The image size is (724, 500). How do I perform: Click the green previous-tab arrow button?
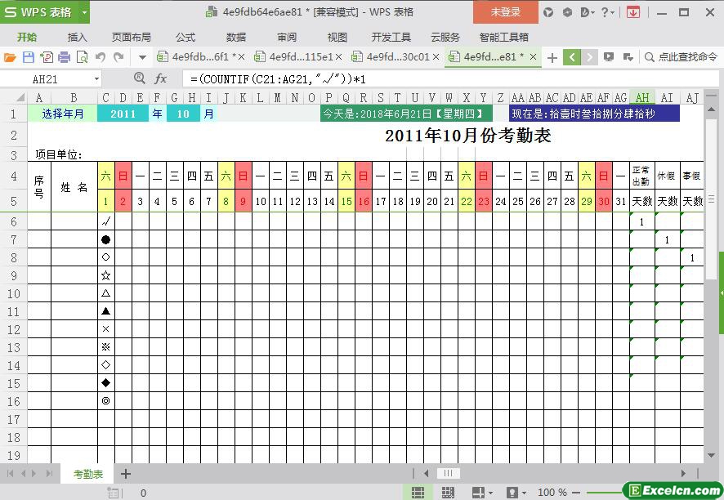tap(572, 57)
